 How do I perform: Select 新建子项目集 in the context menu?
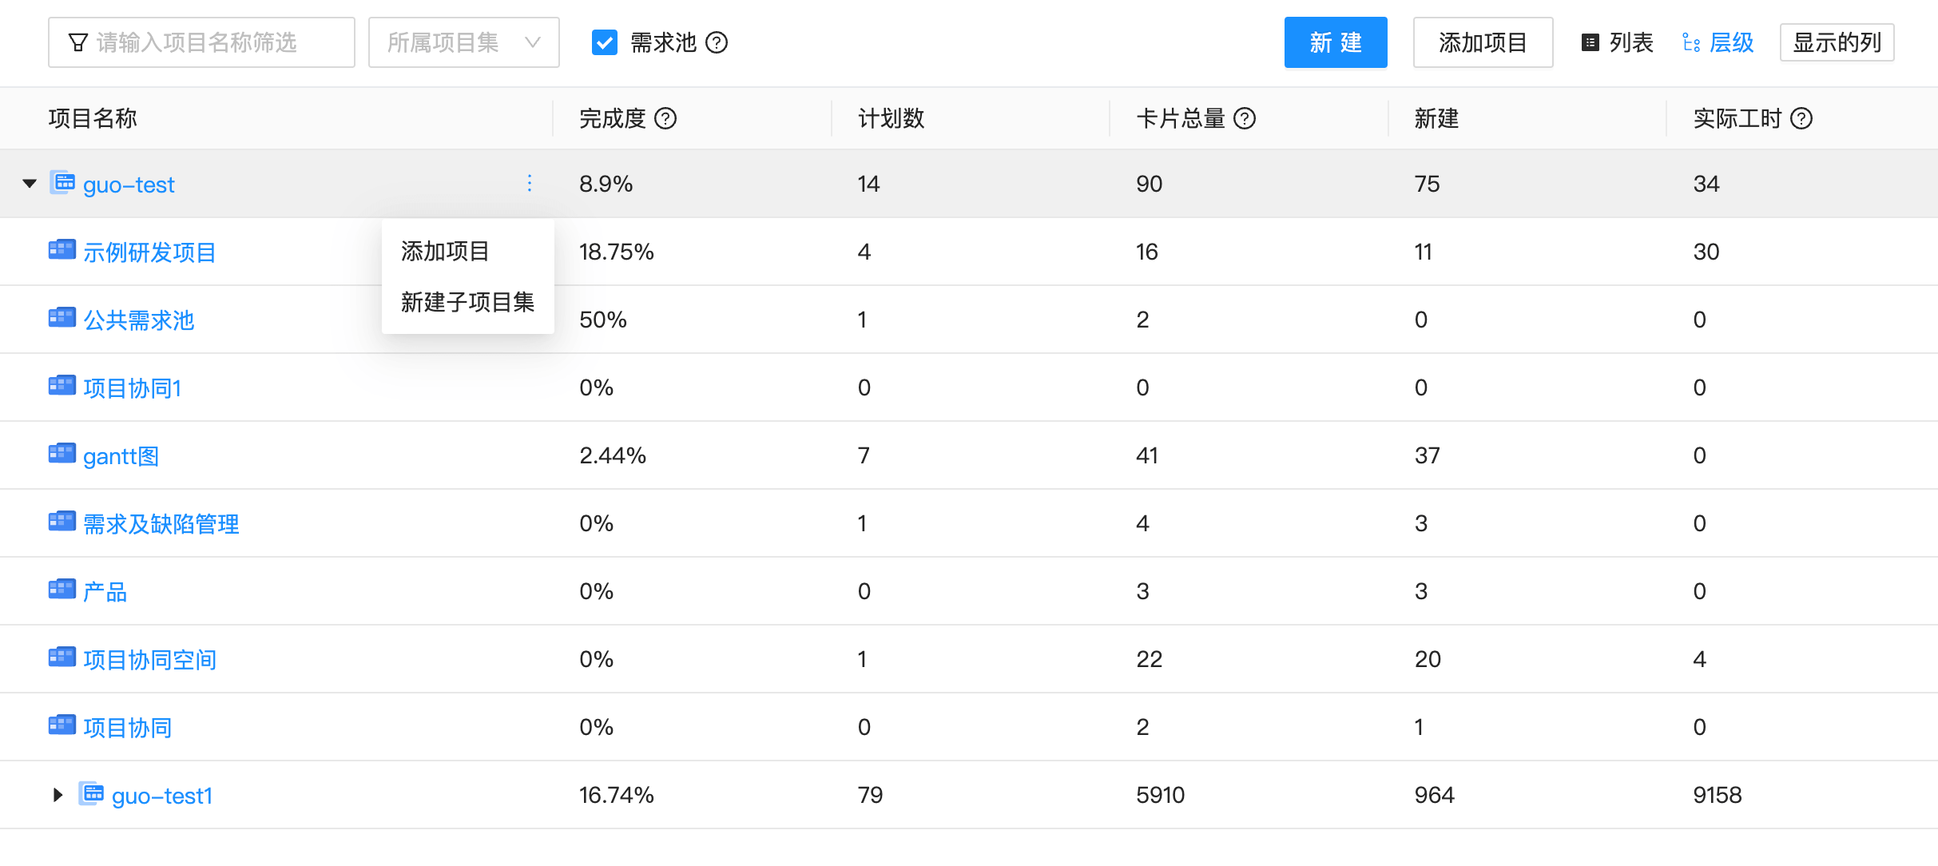click(x=467, y=303)
